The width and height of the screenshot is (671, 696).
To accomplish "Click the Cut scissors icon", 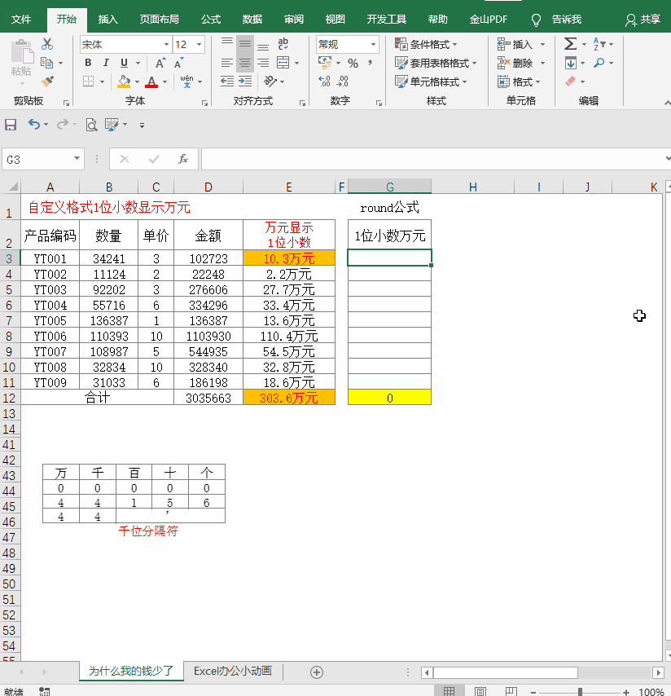I will pyautogui.click(x=47, y=44).
